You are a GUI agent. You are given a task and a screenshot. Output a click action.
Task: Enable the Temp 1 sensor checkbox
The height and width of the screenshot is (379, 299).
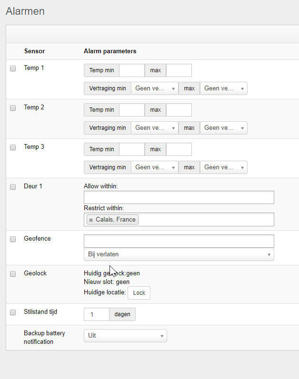(13, 68)
